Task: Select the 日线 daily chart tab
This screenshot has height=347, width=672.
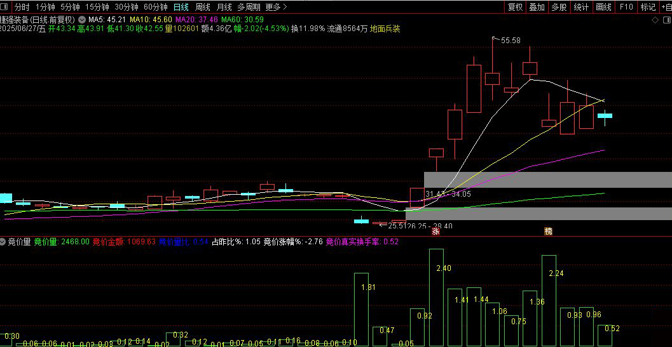Action: point(181,7)
